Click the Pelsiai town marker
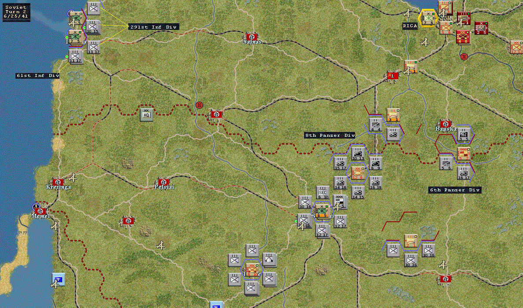 163,182
